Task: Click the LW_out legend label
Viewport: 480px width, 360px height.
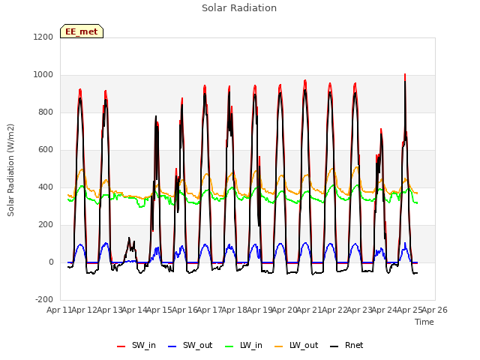Action: (304, 346)
